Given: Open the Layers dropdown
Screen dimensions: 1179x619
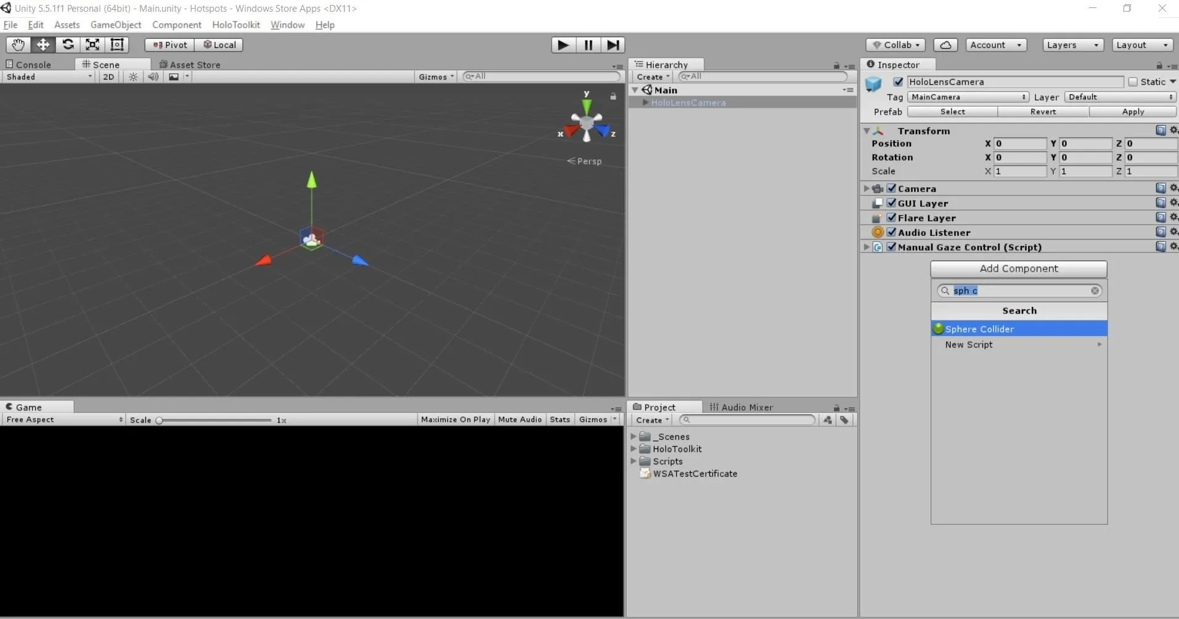Looking at the screenshot, I should (x=1073, y=45).
